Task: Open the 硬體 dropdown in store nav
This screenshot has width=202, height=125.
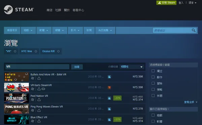Action: pyautogui.click(x=60, y=30)
